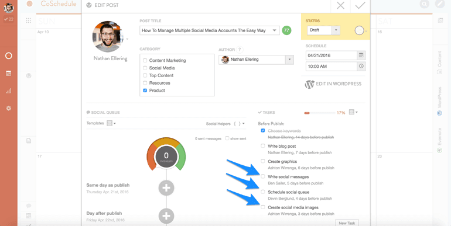Click the Author help question mark
Viewport: 451px width, 226px height.
coord(240,50)
